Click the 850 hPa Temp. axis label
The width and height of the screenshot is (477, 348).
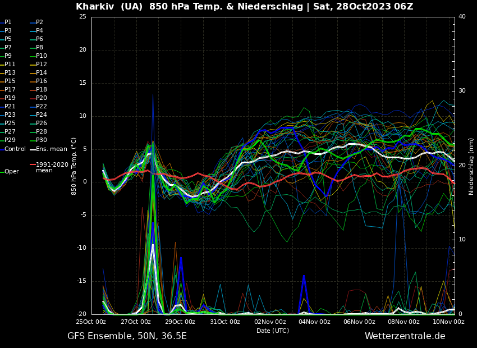(74, 166)
